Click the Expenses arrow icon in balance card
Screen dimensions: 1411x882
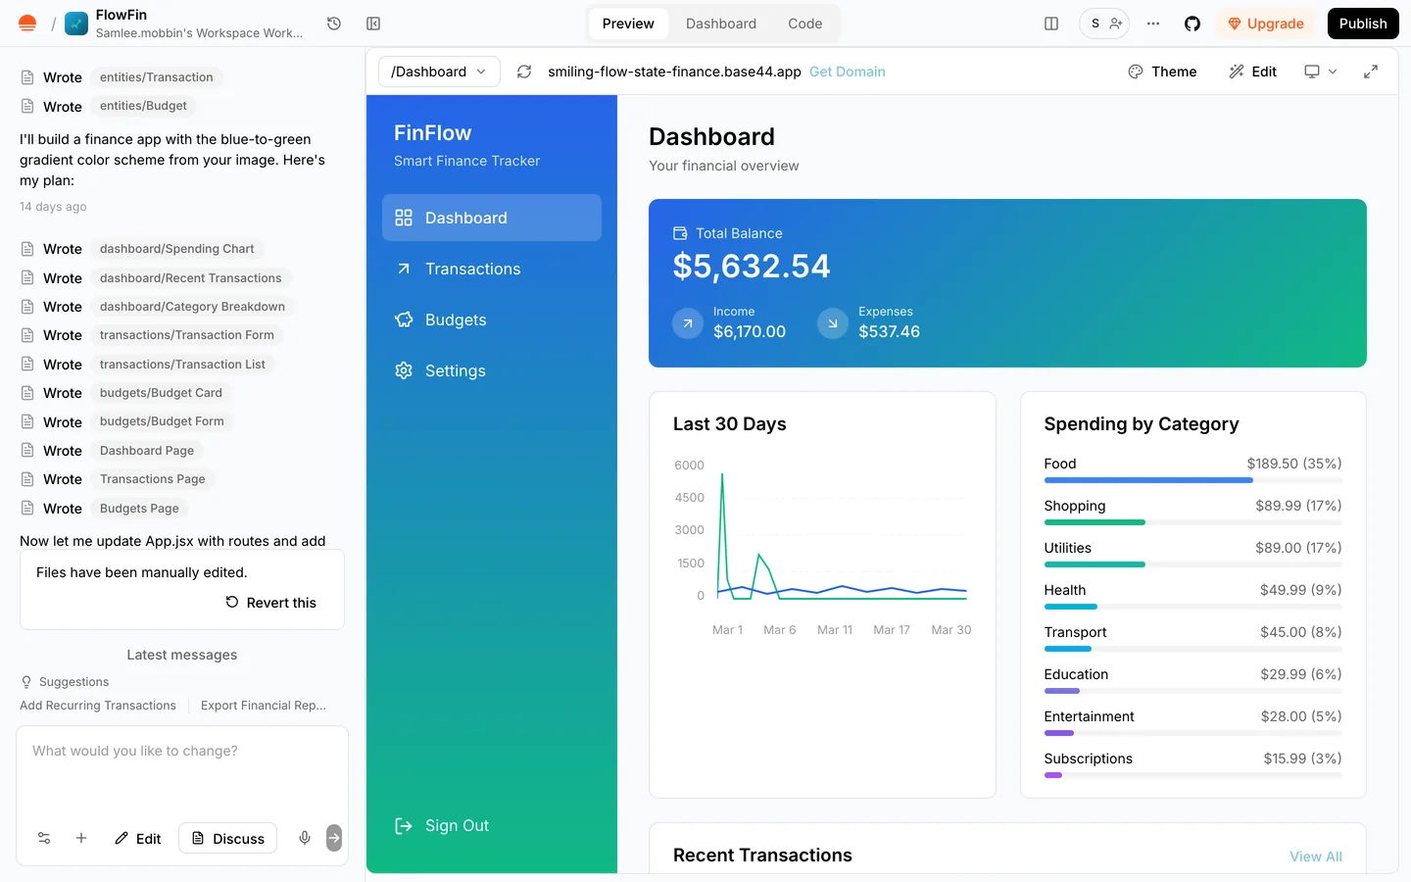[833, 322]
